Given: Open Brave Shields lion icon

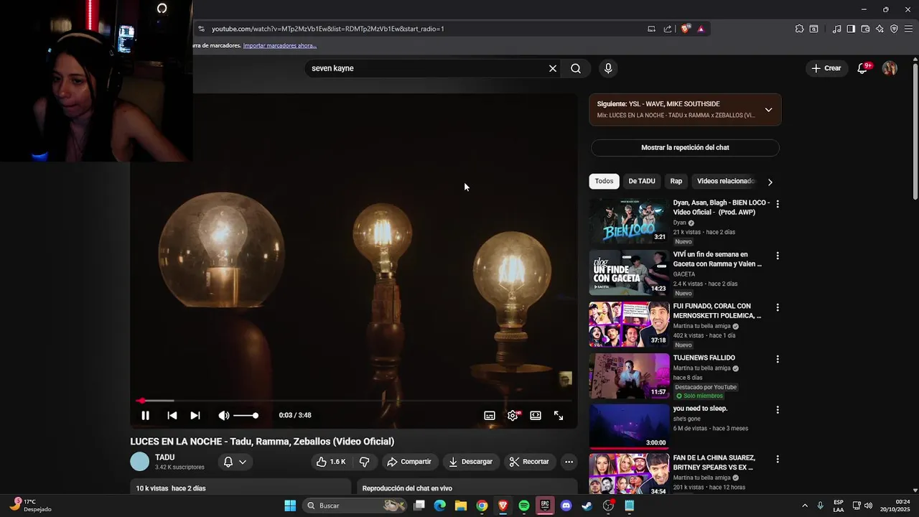Looking at the screenshot, I should tap(686, 29).
